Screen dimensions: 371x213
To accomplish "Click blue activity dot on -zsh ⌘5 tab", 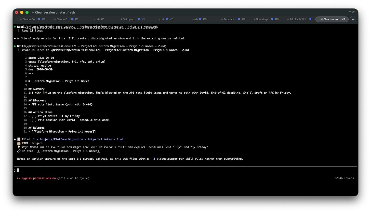I will (167, 19).
